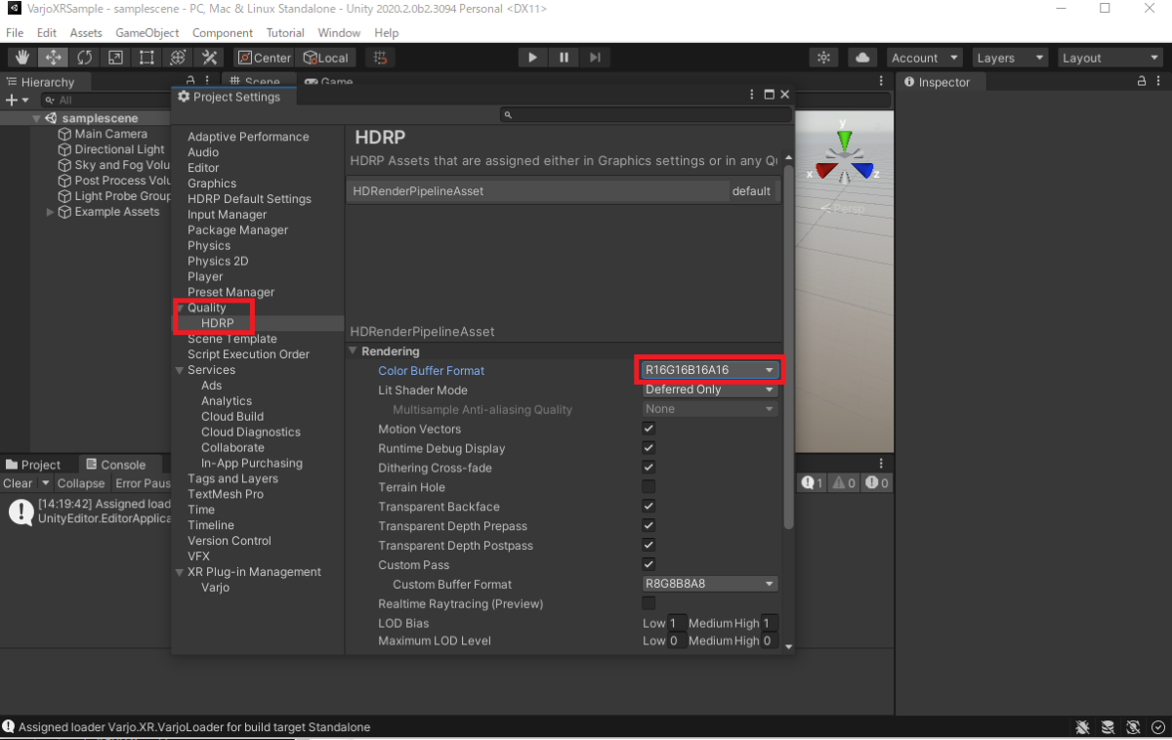The image size is (1172, 740).
Task: Lock the Inspector panel with padlock icon
Action: (1142, 82)
